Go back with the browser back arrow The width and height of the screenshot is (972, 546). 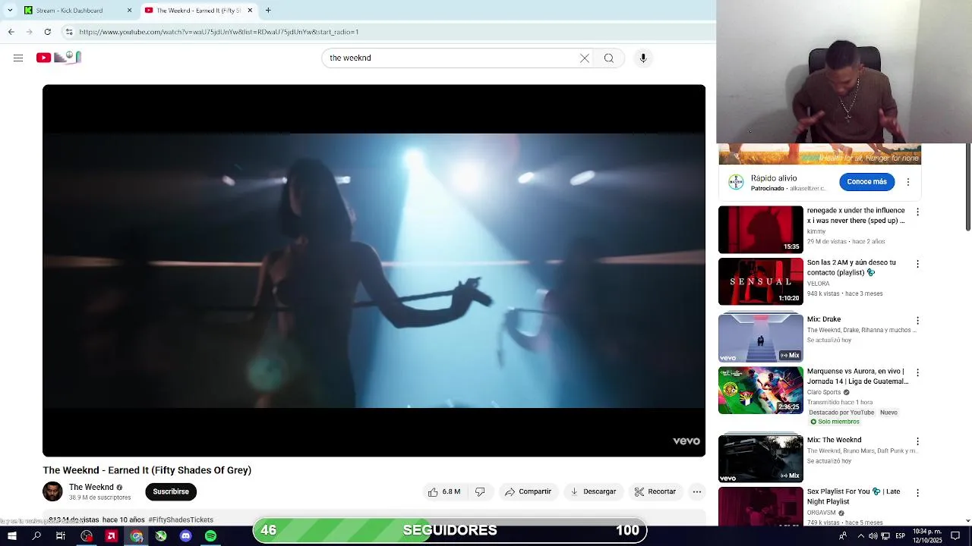coord(11,32)
